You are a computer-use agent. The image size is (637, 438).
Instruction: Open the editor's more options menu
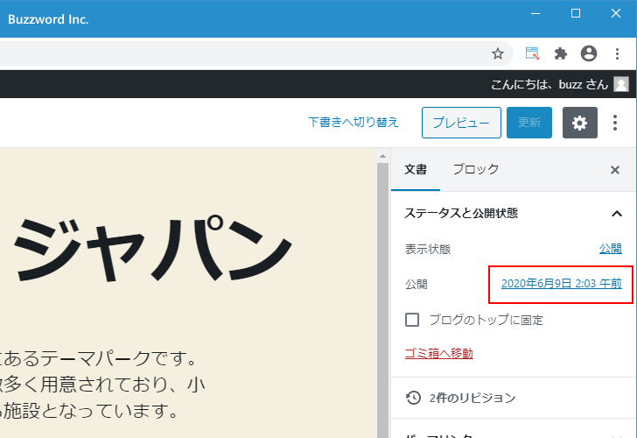[x=615, y=123]
